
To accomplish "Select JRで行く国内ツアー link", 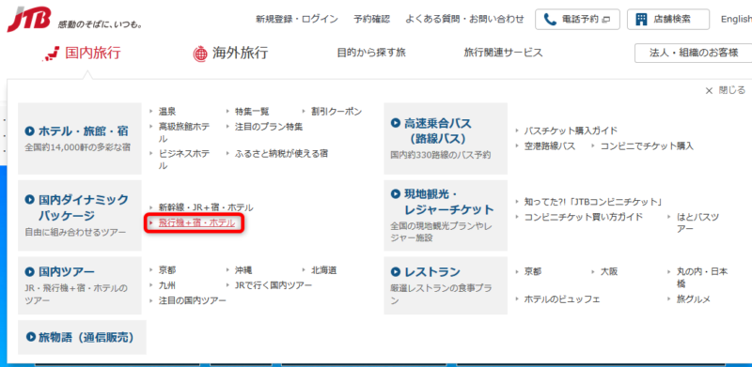I will pyautogui.click(x=274, y=285).
